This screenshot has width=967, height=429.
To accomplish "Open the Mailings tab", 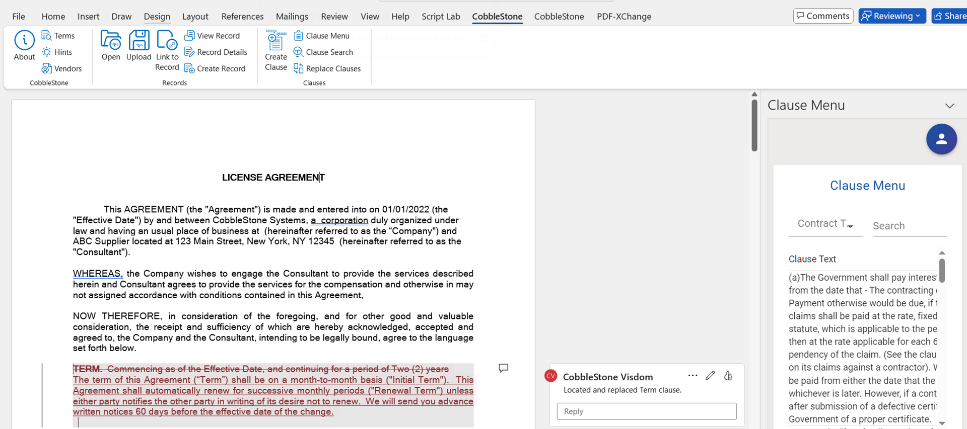I will pyautogui.click(x=292, y=17).
